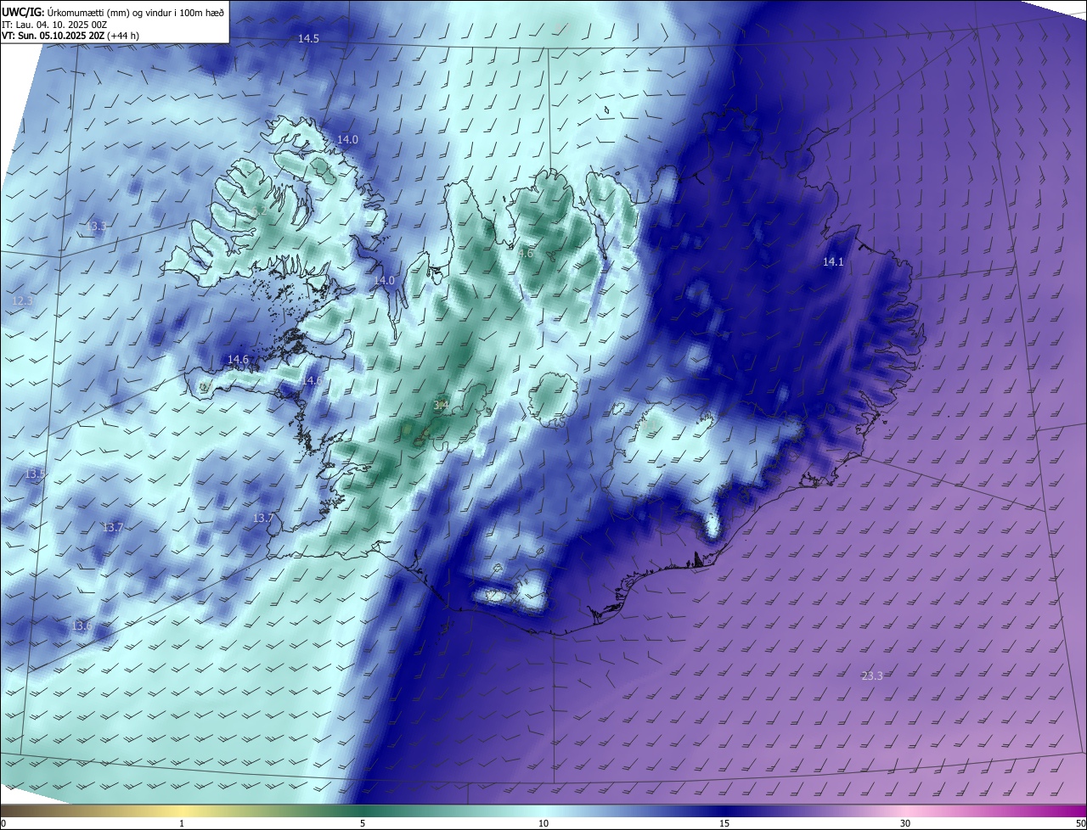Click the '0' tick on the color scale
Image resolution: width=1087 pixels, height=830 pixels.
click(x=3, y=823)
